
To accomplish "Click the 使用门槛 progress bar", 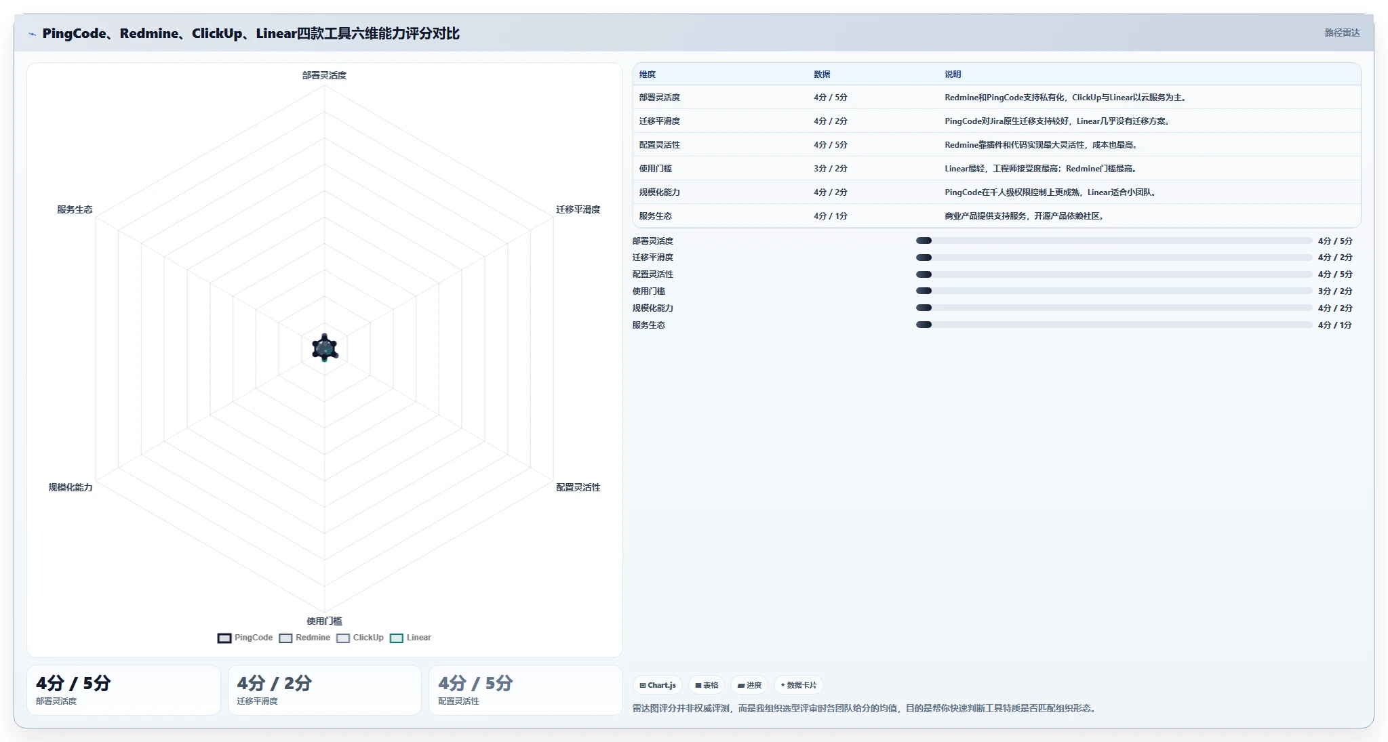I will (x=1113, y=291).
